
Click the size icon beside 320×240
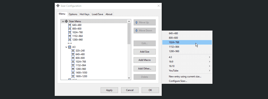[x=73, y=51]
